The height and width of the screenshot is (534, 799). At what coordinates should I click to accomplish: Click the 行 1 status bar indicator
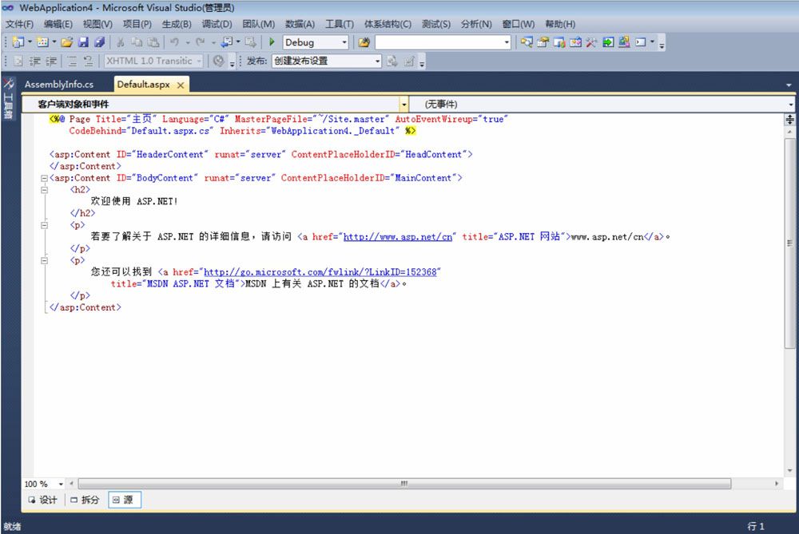coord(756,526)
